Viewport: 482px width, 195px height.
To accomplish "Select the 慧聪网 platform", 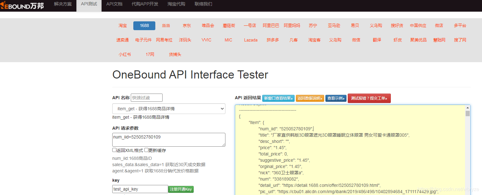I will (x=439, y=40).
